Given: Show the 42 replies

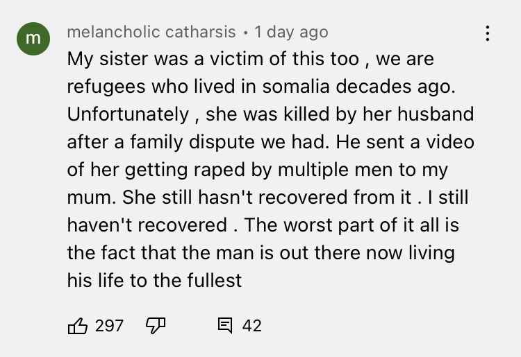Looking at the screenshot, I should coord(251,325).
